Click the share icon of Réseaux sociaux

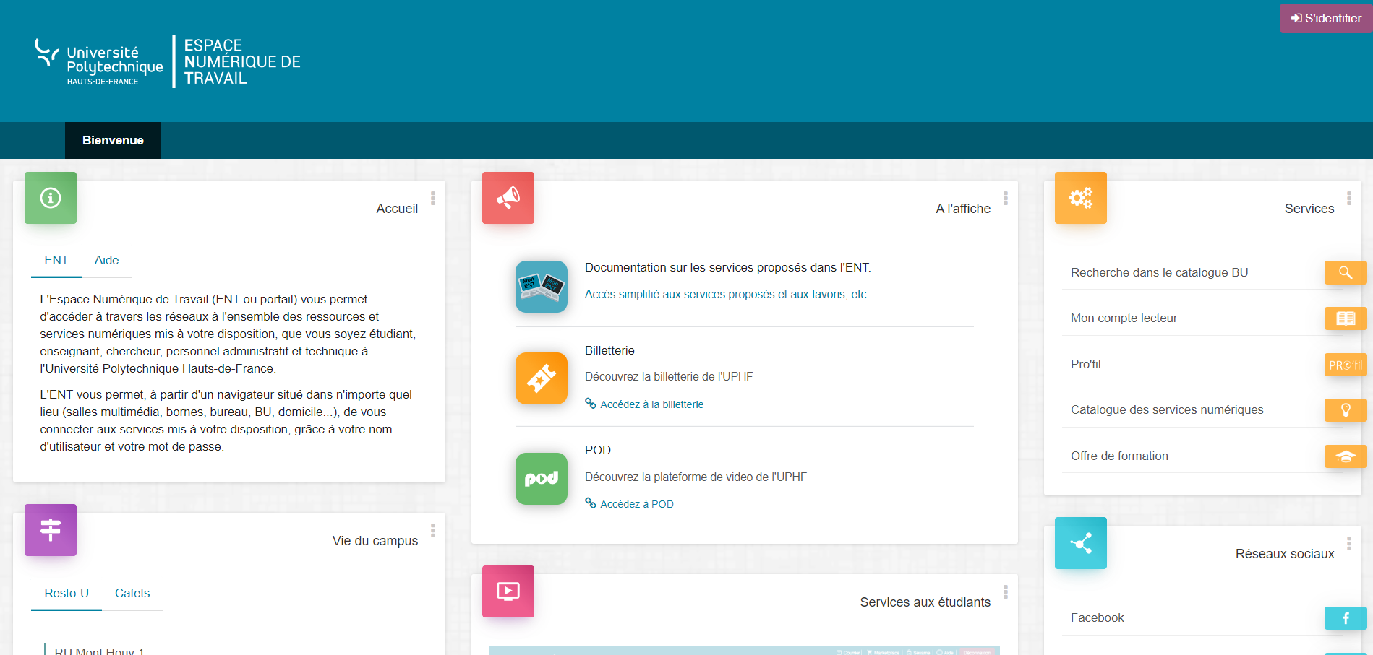[x=1080, y=543]
